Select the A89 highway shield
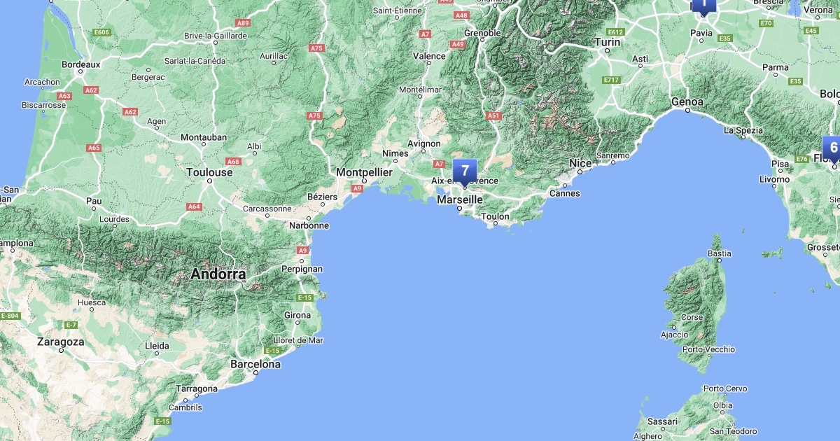This screenshot has height=441, width=840. click(244, 23)
